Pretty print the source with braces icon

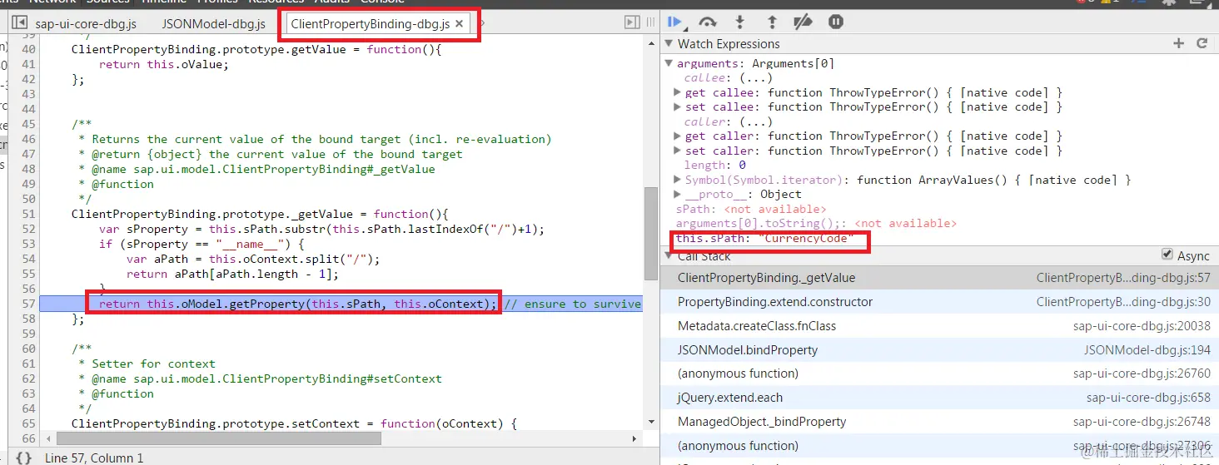(24, 458)
